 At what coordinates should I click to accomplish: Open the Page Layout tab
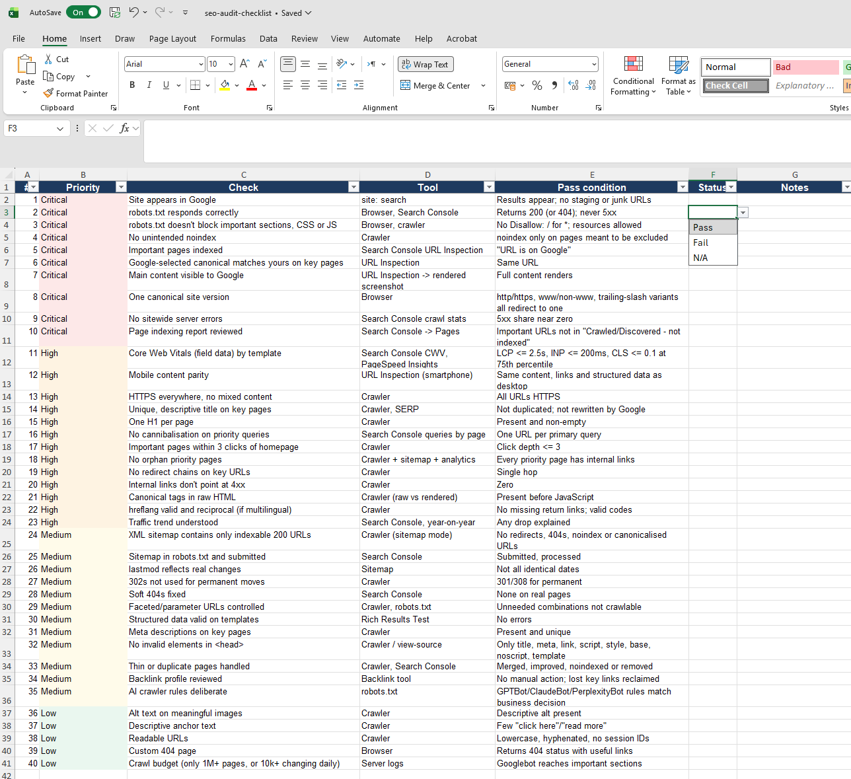pos(172,38)
